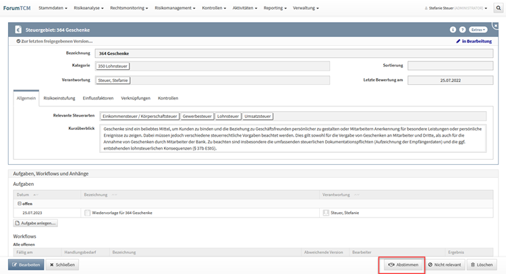Click the info icon in the header
506x274 pixels.
point(453,30)
